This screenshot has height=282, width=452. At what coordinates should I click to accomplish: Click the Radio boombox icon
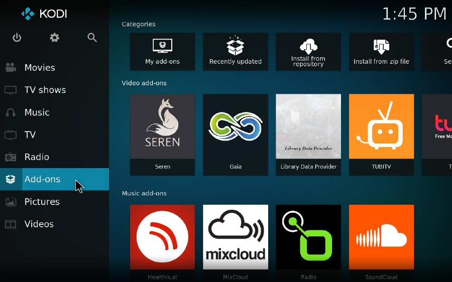tap(11, 157)
